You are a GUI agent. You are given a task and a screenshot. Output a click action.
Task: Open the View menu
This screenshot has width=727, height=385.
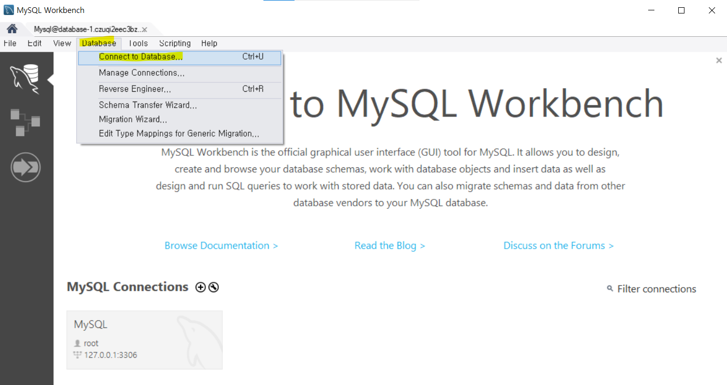coord(62,44)
